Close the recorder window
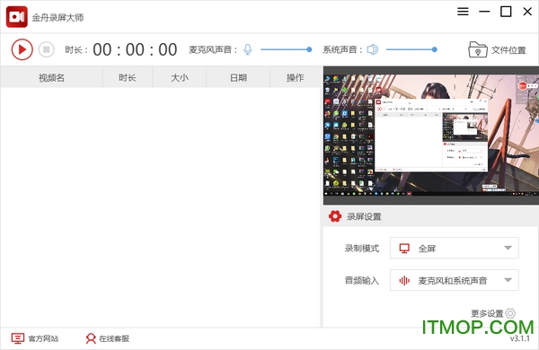539x350 pixels. click(x=527, y=12)
